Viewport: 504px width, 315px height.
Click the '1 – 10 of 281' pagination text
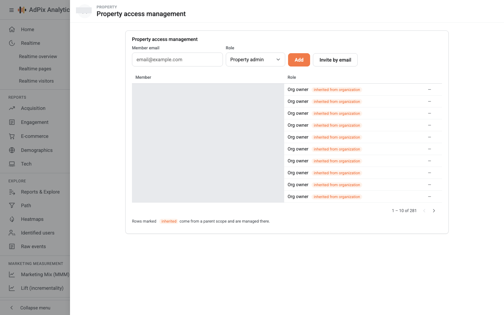(x=404, y=211)
